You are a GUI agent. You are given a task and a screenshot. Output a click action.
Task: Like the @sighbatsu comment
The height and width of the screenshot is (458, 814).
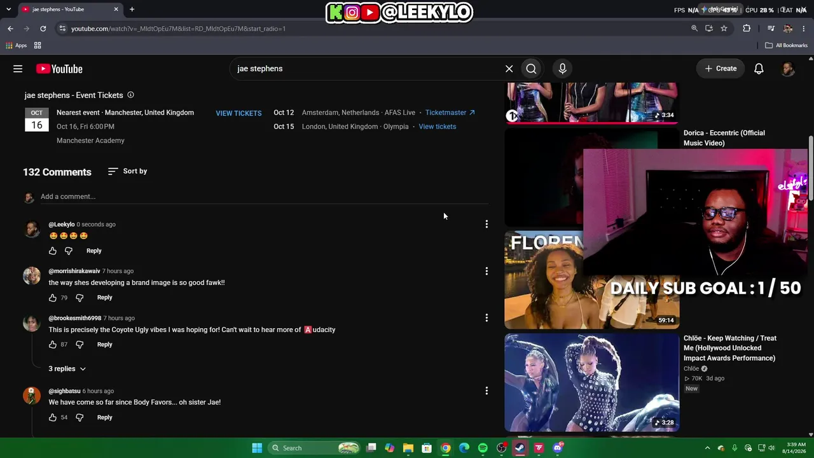[53, 417]
